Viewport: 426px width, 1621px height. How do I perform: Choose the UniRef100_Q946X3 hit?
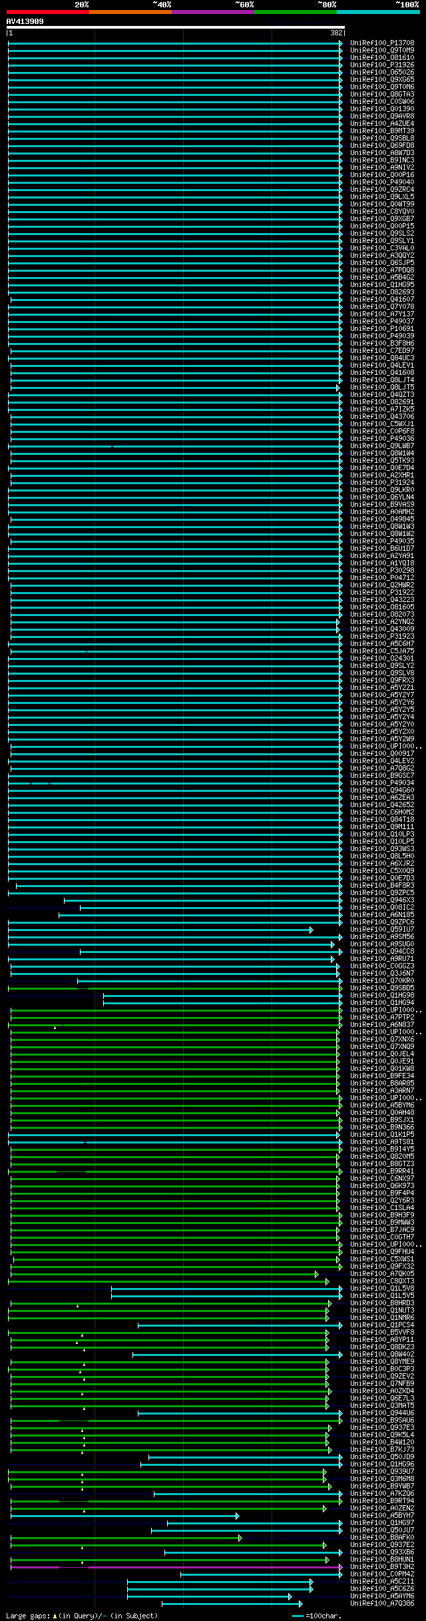382,900
